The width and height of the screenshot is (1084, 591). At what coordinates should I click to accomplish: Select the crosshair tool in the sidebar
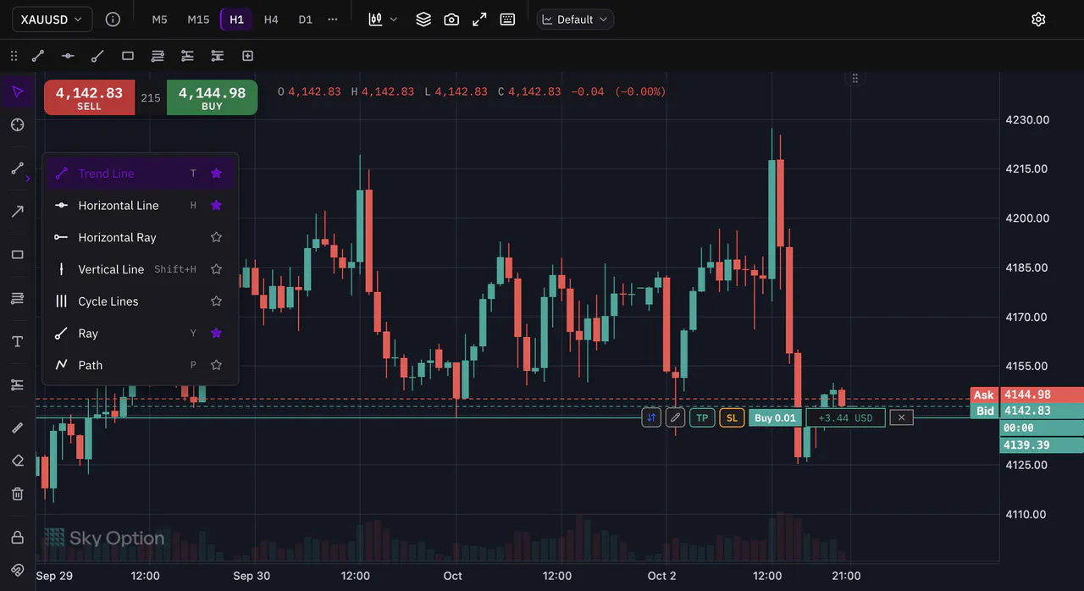tap(18, 124)
